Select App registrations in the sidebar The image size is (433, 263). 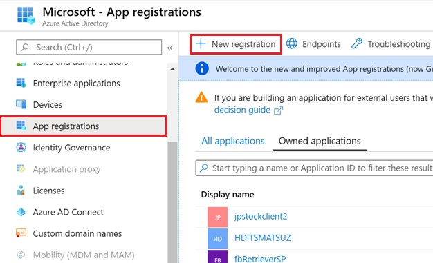84,126
